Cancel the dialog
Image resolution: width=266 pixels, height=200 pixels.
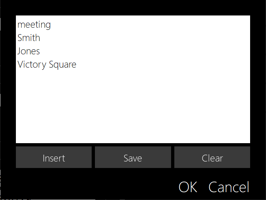229,187
